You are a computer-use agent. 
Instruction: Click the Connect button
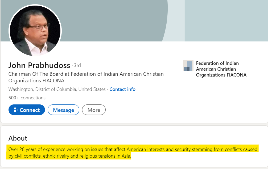click(x=27, y=110)
